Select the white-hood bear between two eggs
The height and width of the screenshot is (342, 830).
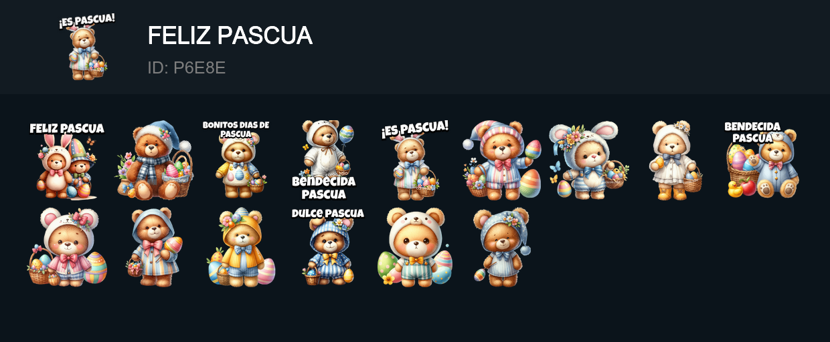tap(415, 247)
